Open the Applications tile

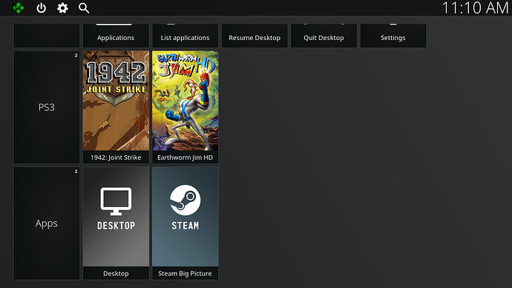116,36
